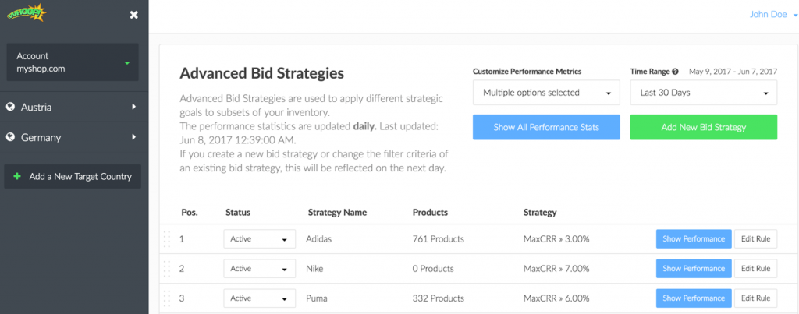Change the Adidas status from Active
Screen dimensions: 799x314
259,238
